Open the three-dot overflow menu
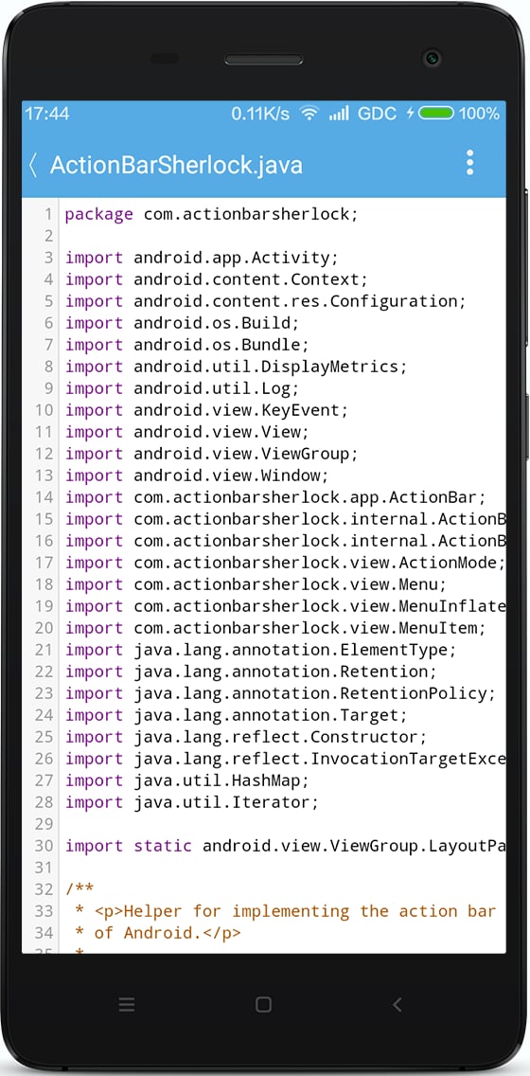This screenshot has height=1076, width=530. 469,163
